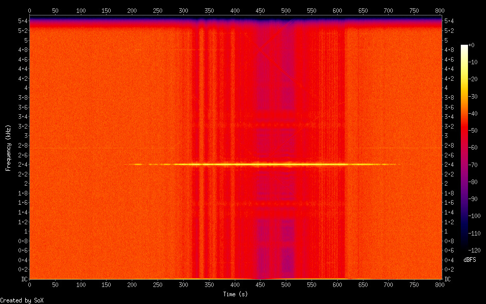The width and height of the screenshot is (486, 304).
Task: Click the 800 tick on the top time axis
Action: point(440,10)
